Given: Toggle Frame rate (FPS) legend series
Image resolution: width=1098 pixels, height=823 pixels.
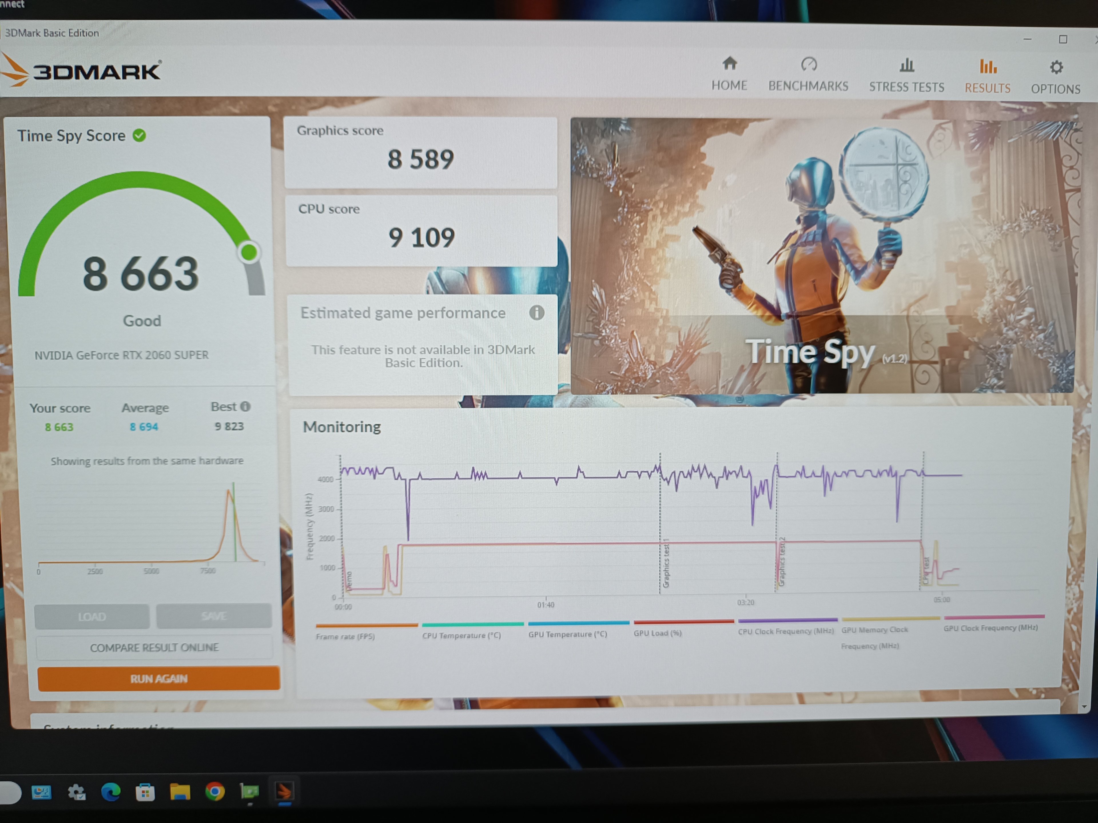Looking at the screenshot, I should click(345, 636).
